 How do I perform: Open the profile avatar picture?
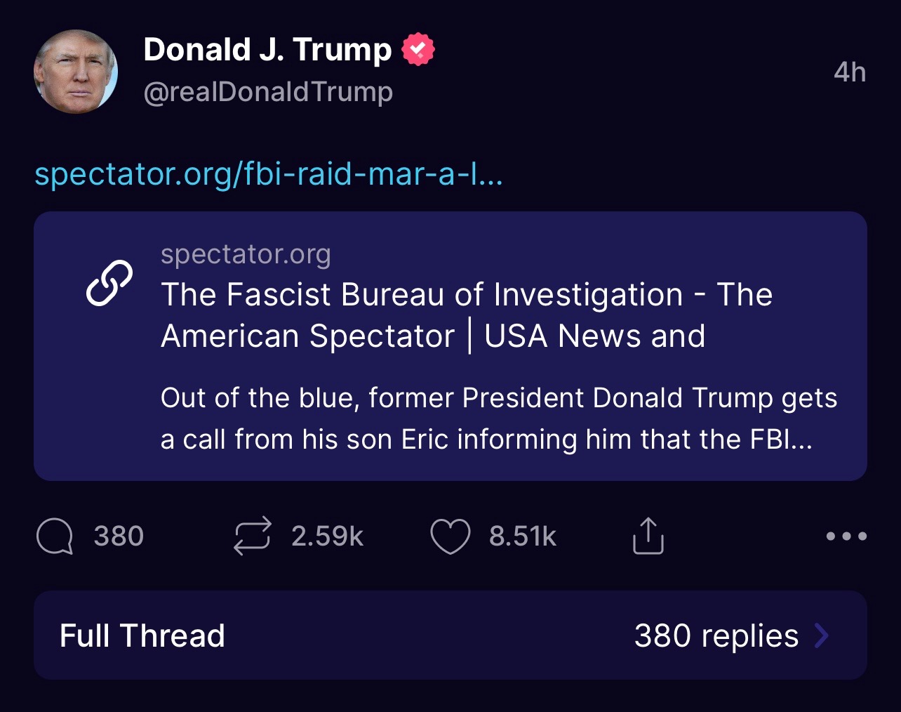pos(76,72)
